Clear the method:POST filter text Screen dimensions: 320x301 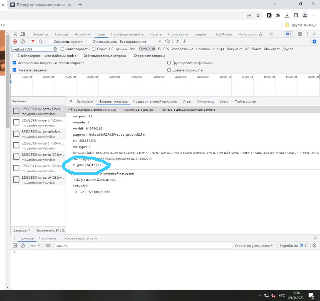[55, 49]
